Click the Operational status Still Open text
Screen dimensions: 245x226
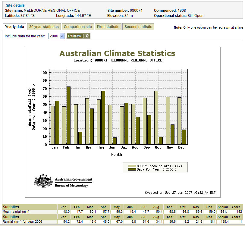tap(179, 16)
